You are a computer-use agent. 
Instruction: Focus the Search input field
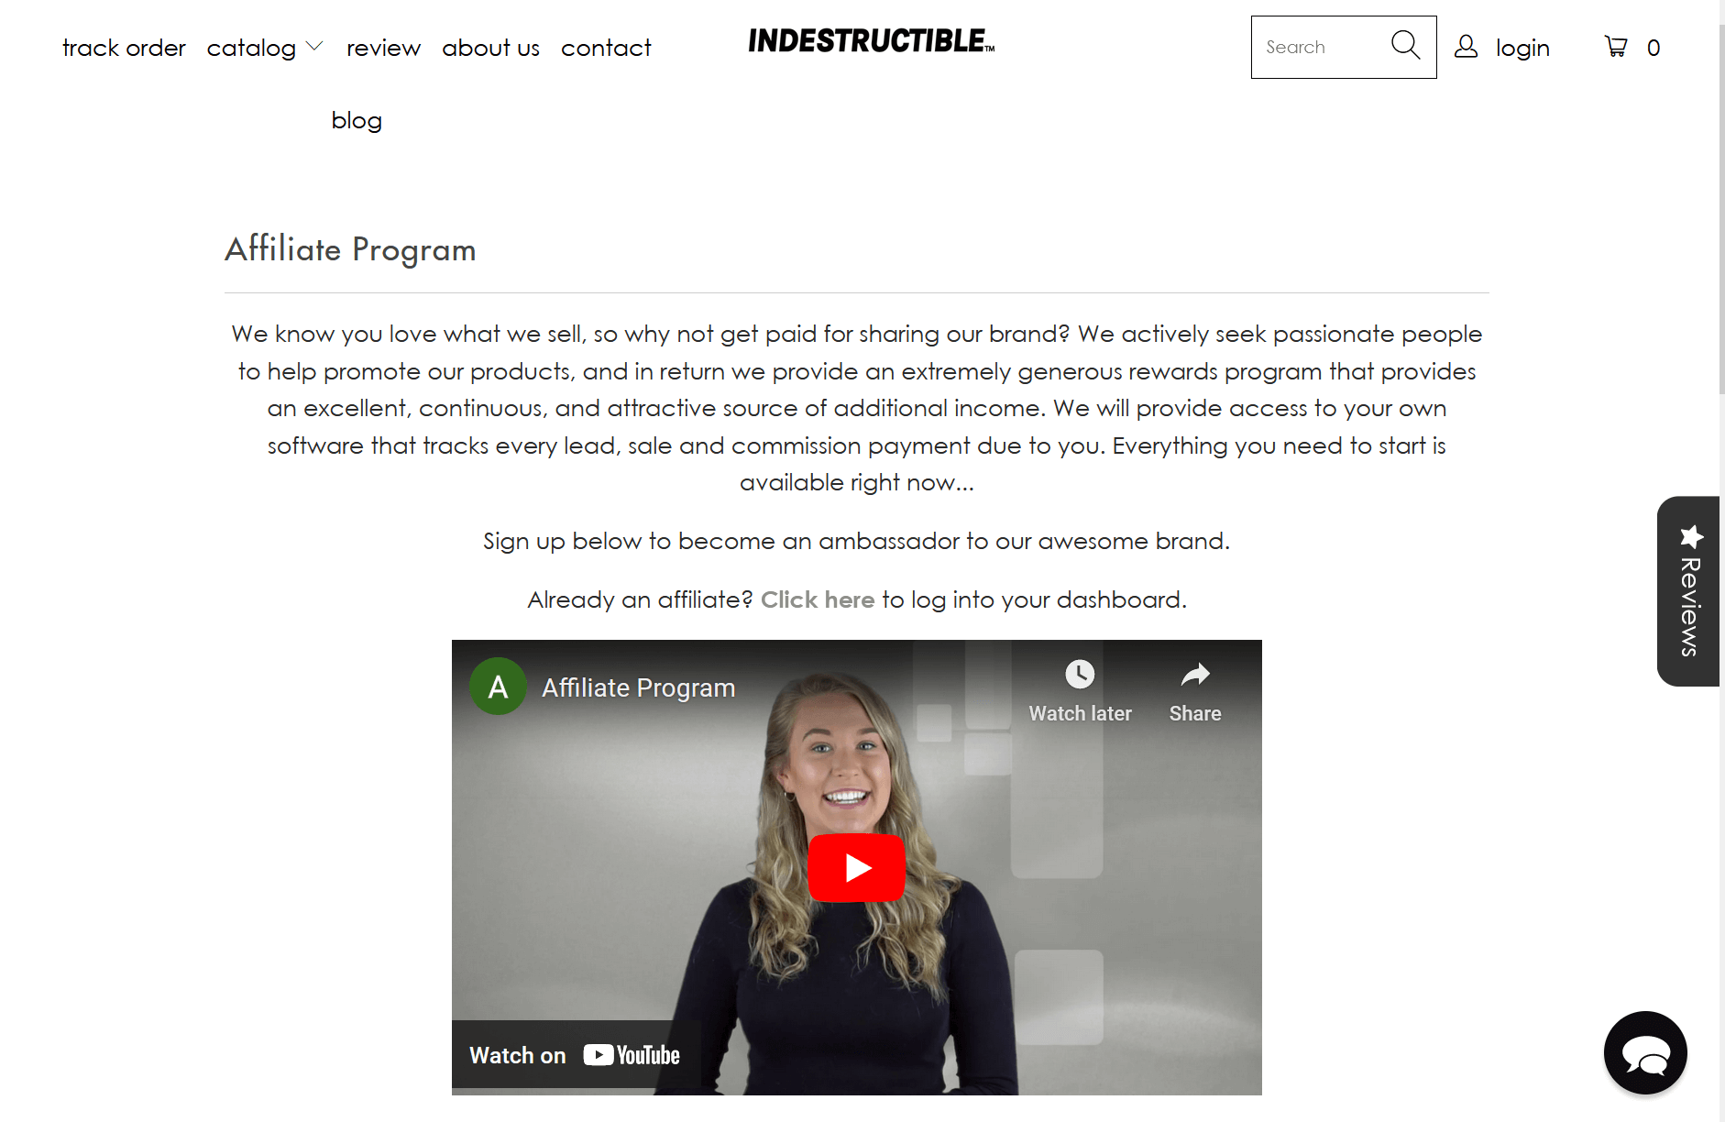(1321, 47)
